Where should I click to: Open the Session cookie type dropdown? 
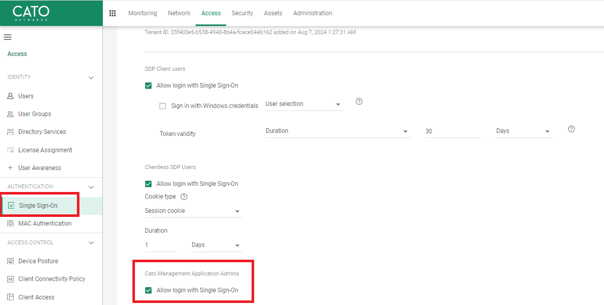194,210
